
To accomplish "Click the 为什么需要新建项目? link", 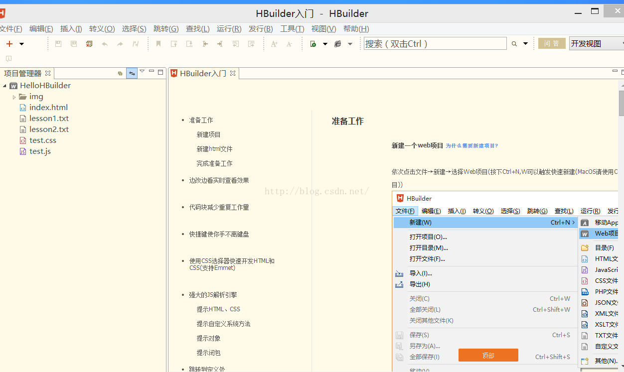I will click(x=472, y=146).
